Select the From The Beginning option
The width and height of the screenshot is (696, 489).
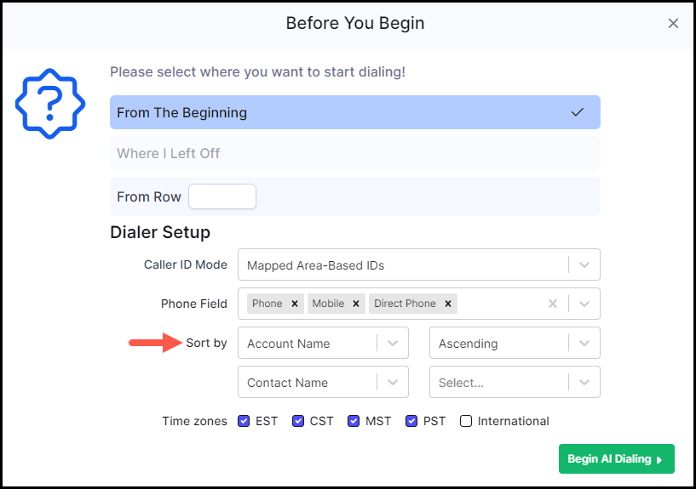tap(355, 112)
